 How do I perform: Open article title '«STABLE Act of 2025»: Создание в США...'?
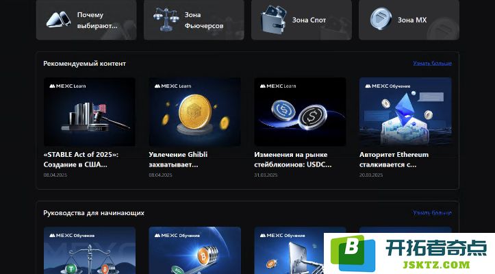click(81, 160)
